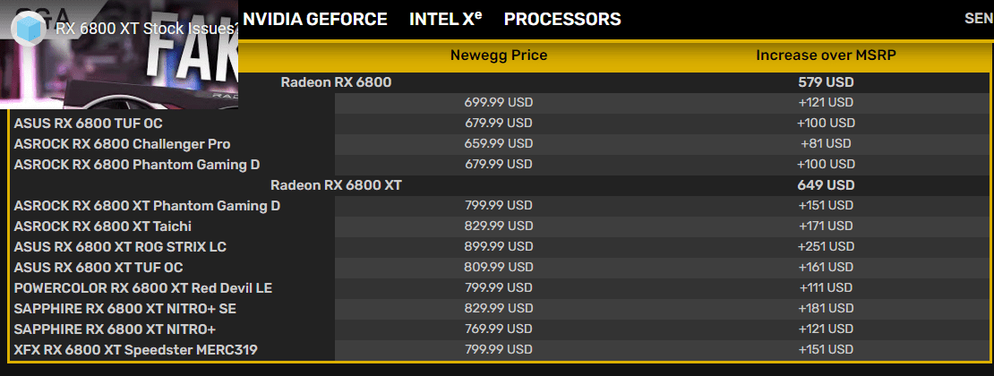
Task: Click the Newegg Price column header
Action: [x=498, y=56]
